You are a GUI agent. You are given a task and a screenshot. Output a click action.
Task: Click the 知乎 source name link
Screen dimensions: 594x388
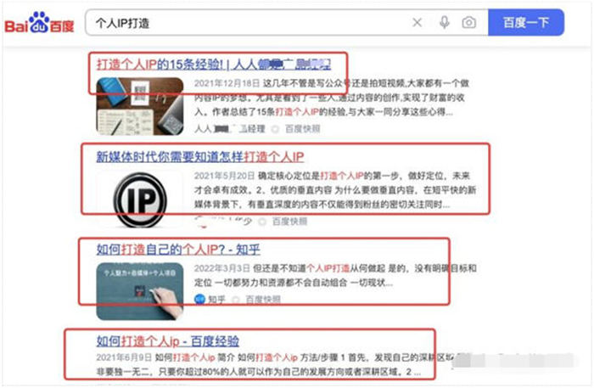216,300
